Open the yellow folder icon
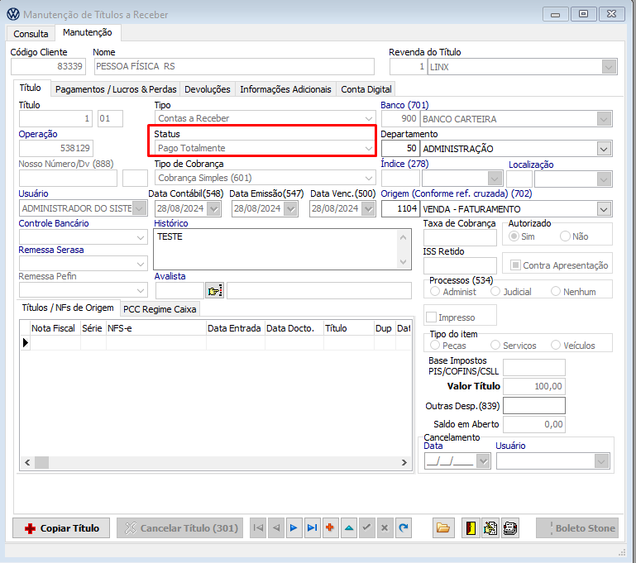The image size is (636, 563). 442,528
